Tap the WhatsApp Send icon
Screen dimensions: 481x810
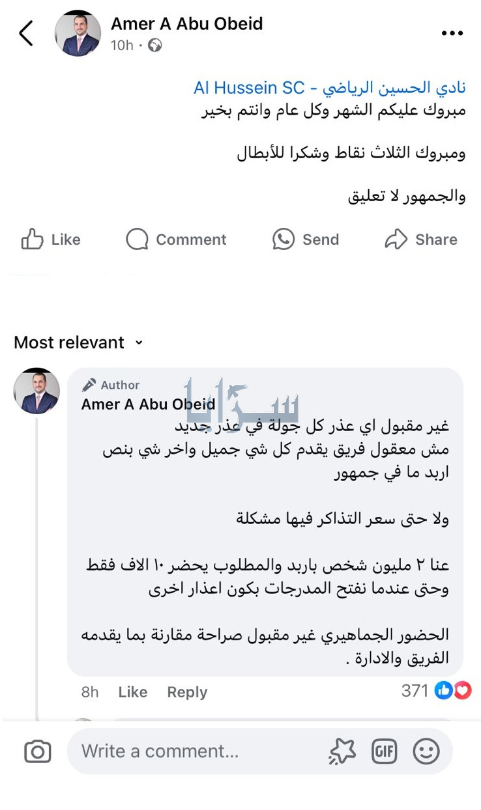[x=284, y=240]
